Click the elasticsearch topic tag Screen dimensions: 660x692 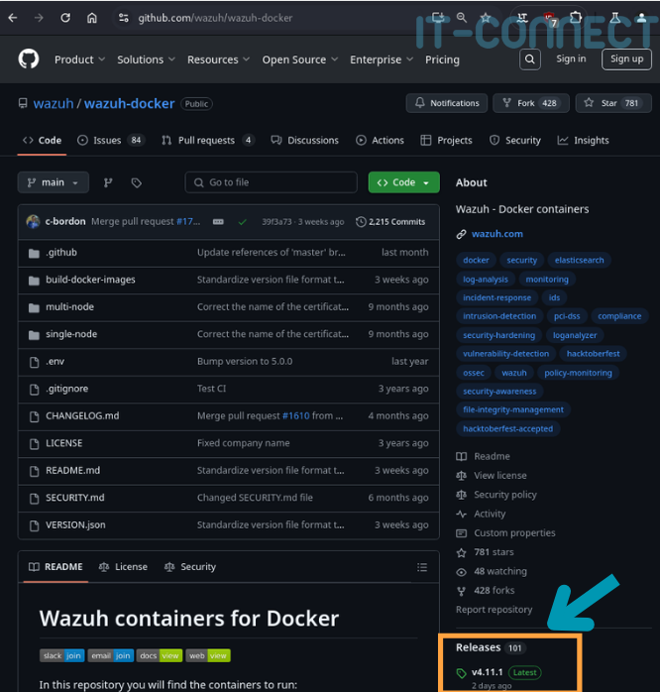[580, 261]
